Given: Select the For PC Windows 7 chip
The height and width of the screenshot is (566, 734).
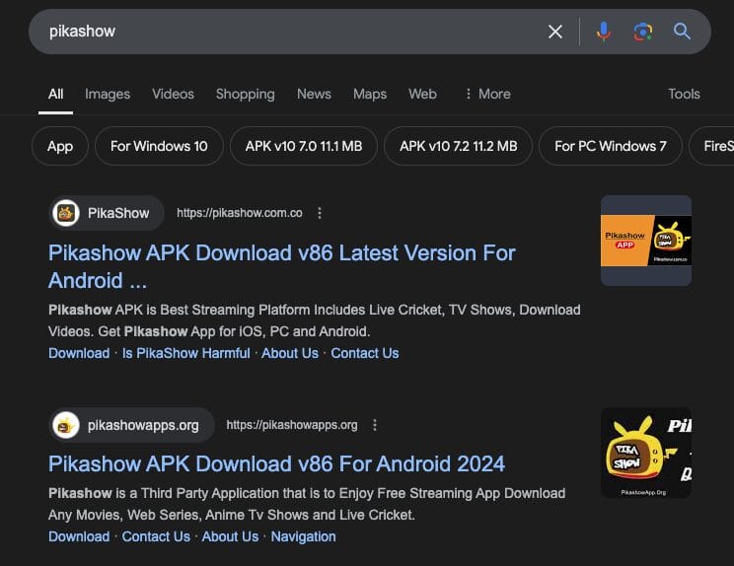Looking at the screenshot, I should coord(611,146).
